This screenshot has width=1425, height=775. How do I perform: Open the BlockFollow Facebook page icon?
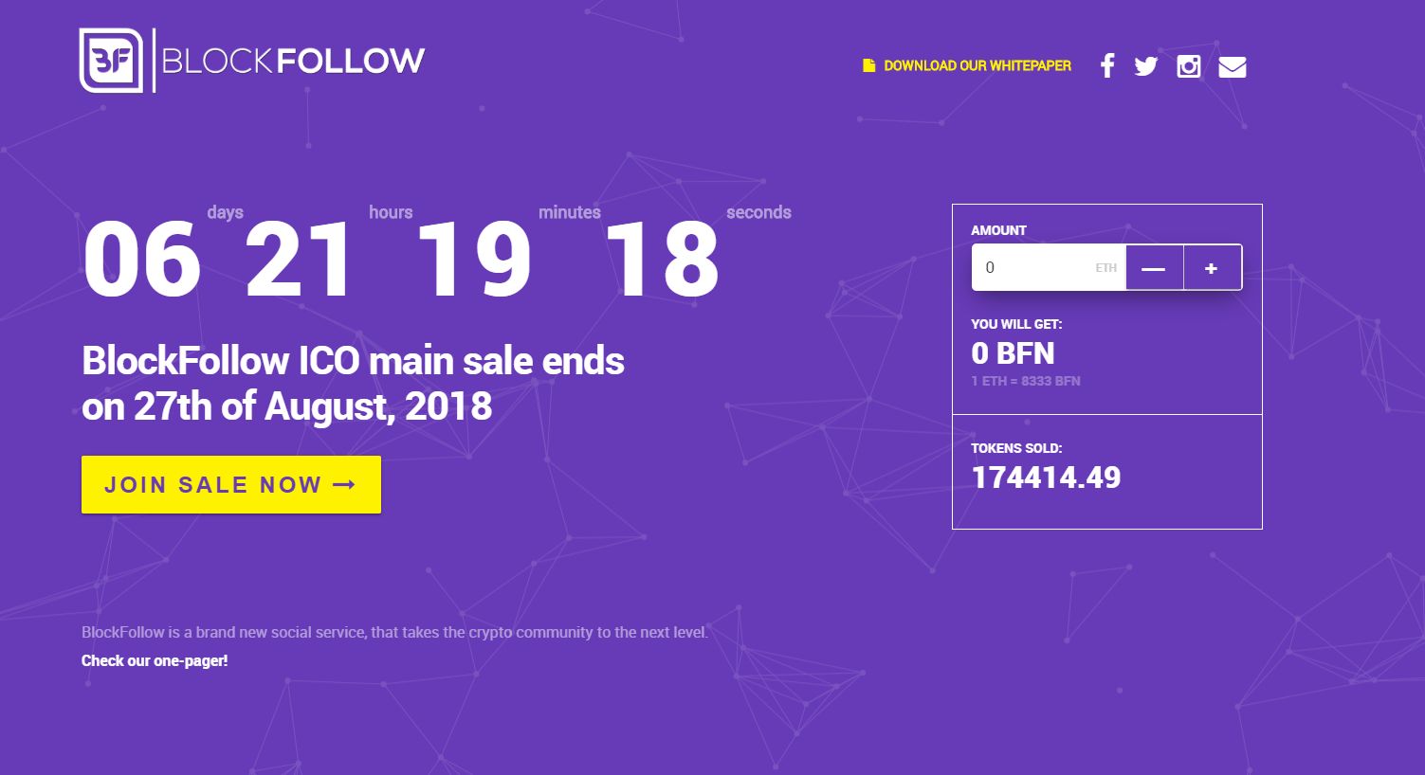coord(1106,66)
